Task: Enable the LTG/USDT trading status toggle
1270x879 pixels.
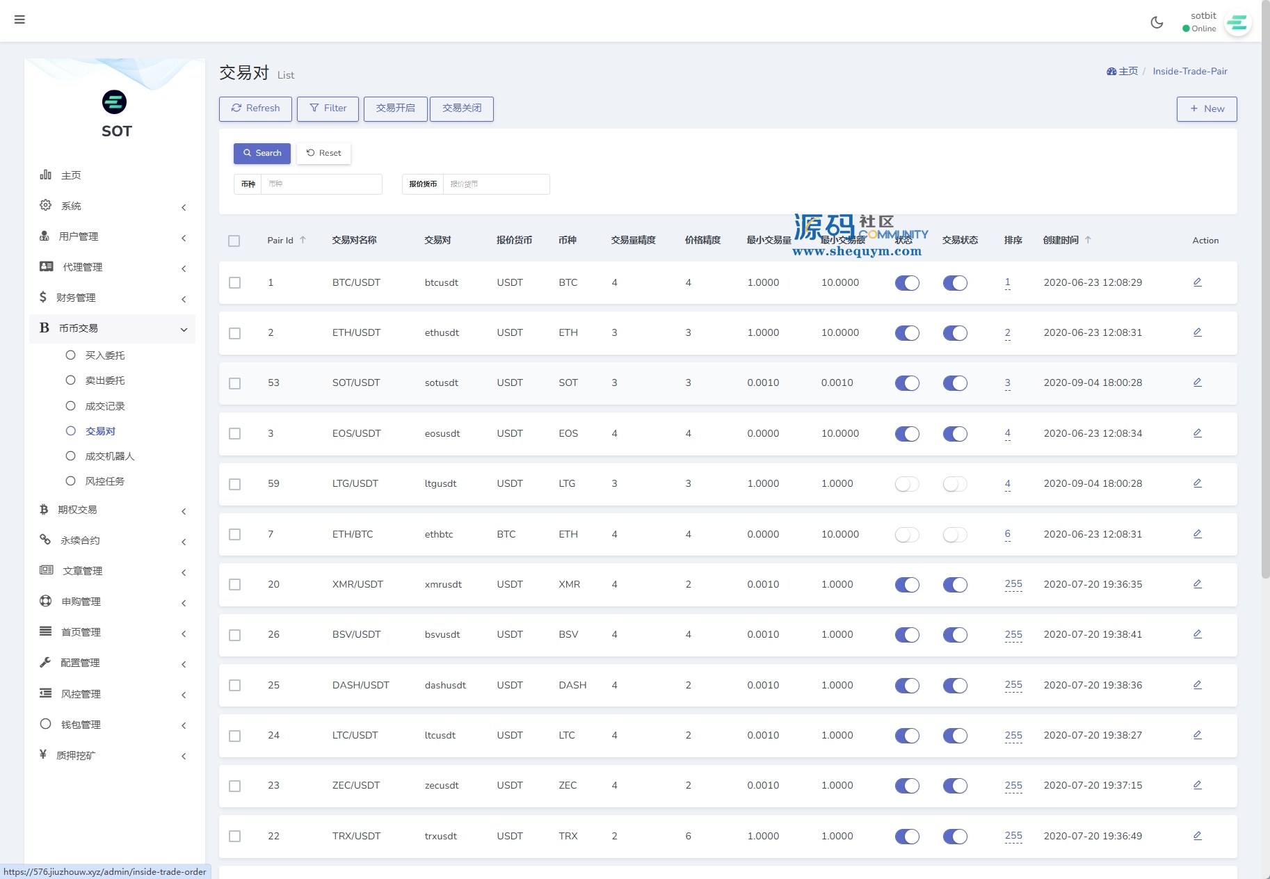Action: point(955,484)
